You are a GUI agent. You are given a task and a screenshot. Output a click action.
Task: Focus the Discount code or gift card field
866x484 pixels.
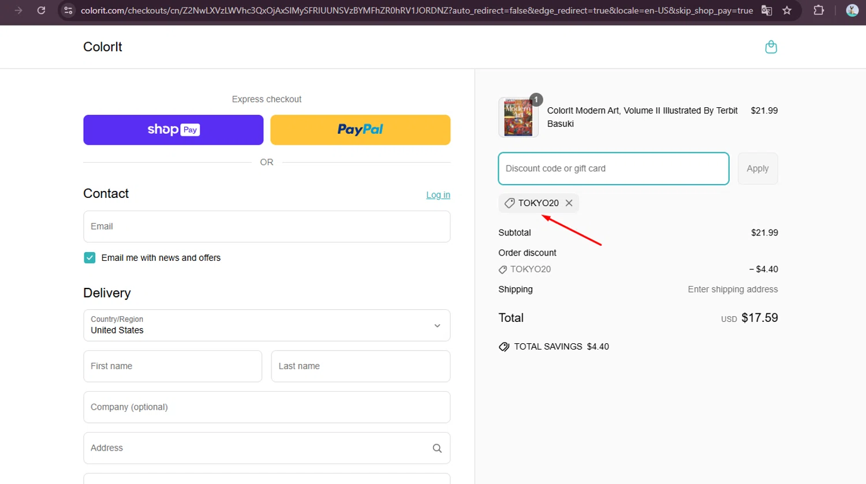tap(614, 168)
